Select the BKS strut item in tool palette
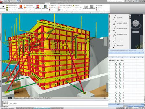 pyautogui.click(x=118, y=46)
